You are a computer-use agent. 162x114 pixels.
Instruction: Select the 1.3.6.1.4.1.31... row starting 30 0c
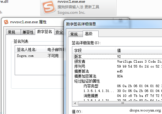pyautogui.click(x=118, y=91)
